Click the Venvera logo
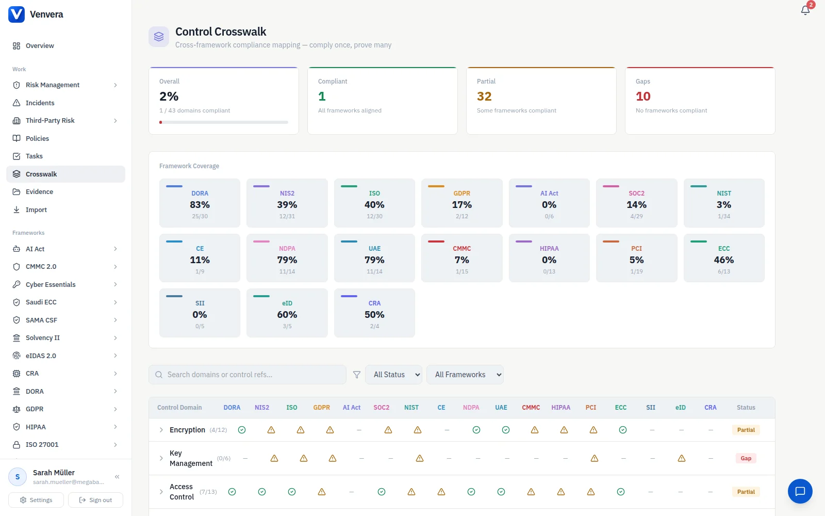This screenshot has height=516, width=825. 16,14
